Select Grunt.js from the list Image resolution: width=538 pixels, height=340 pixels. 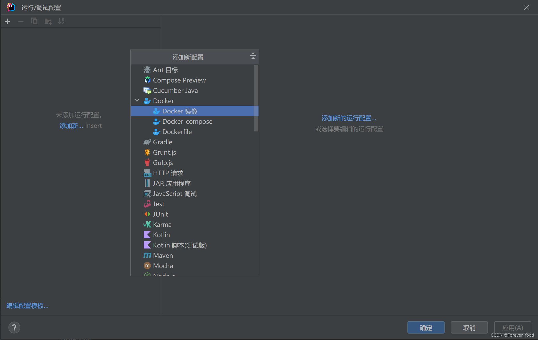click(192, 152)
